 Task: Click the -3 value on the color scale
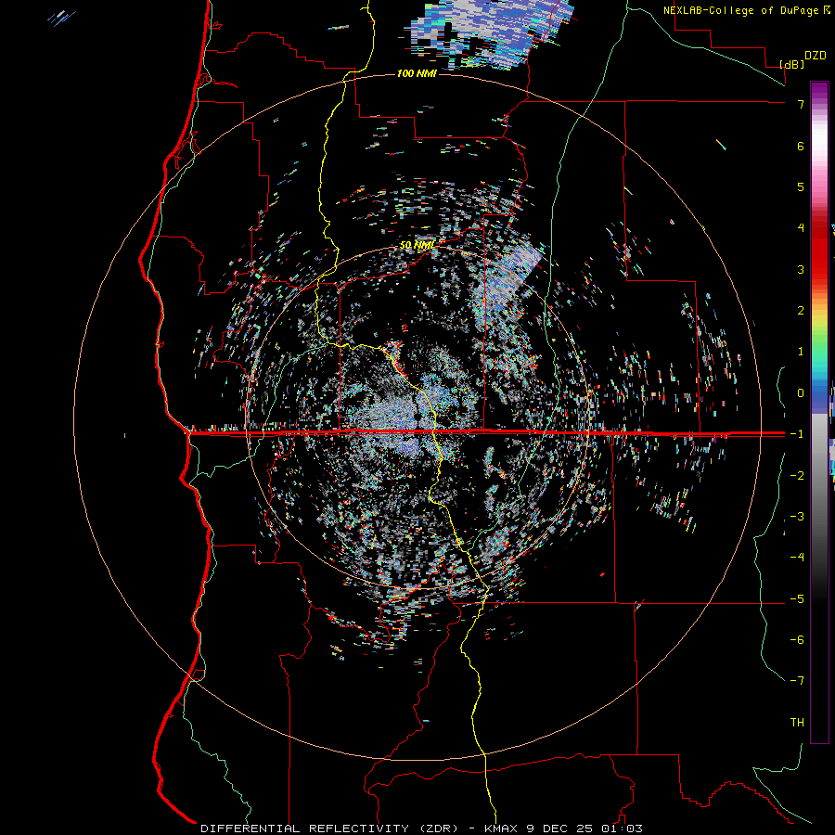pos(797,517)
